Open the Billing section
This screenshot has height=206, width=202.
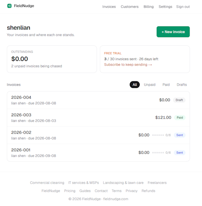click(x=148, y=7)
